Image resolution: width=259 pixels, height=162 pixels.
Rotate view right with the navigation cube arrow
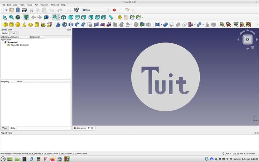pos(257,40)
